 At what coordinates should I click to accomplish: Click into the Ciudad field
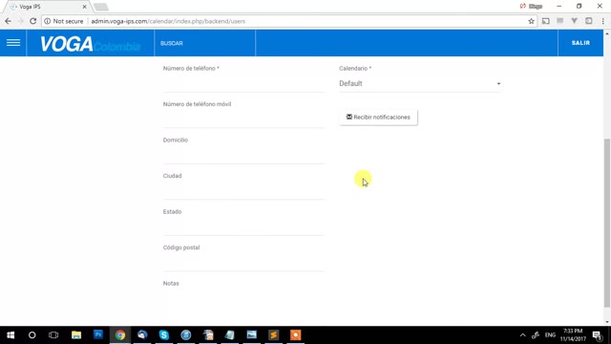click(x=244, y=191)
